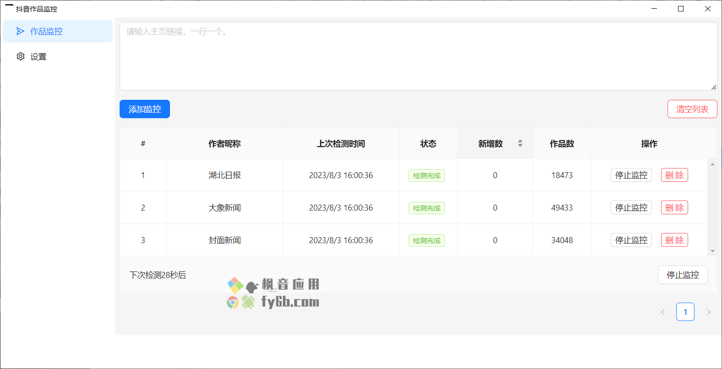Click the 清空列表 button
Viewport: 722px width, 369px height.
692,109
